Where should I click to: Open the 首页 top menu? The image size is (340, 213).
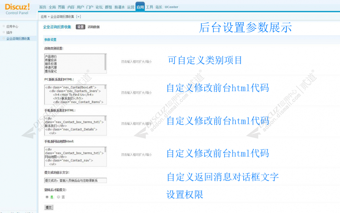tap(43, 7)
